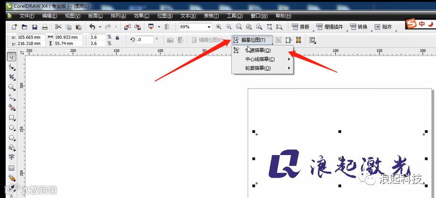Click the Zoom In magnifier

218,27
